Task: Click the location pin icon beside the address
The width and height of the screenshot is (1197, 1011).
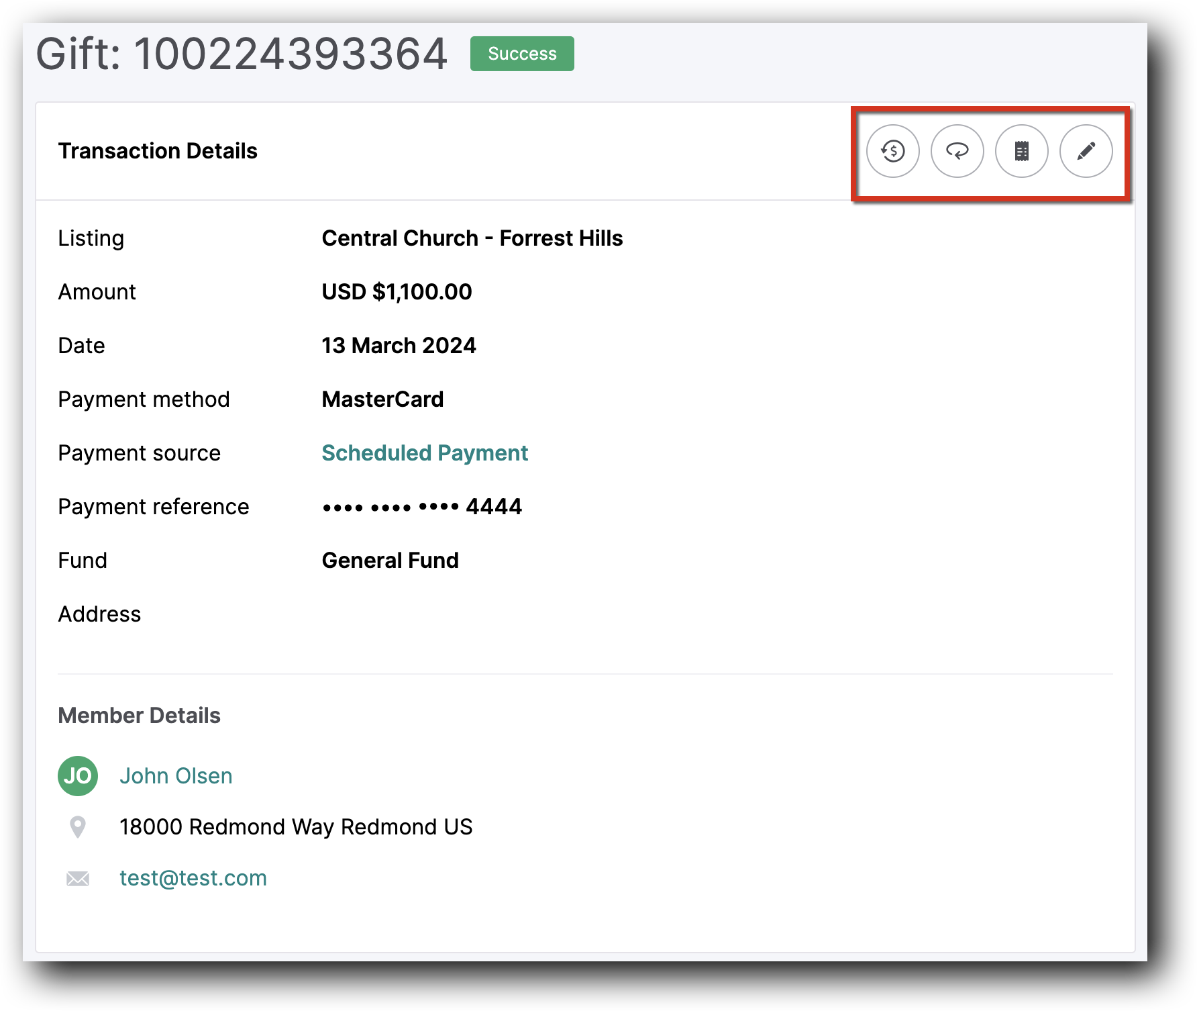Action: [78, 826]
